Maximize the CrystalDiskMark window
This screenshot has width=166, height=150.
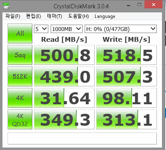(x=139, y=5)
